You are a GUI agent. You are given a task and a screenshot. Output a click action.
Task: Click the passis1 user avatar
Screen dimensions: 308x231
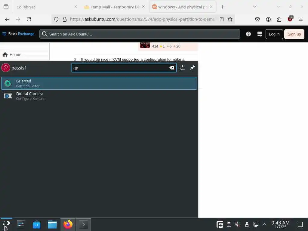(5, 68)
